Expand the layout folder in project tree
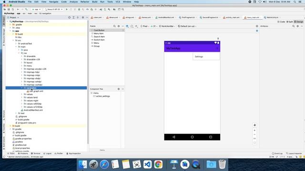 [x=21, y=63]
